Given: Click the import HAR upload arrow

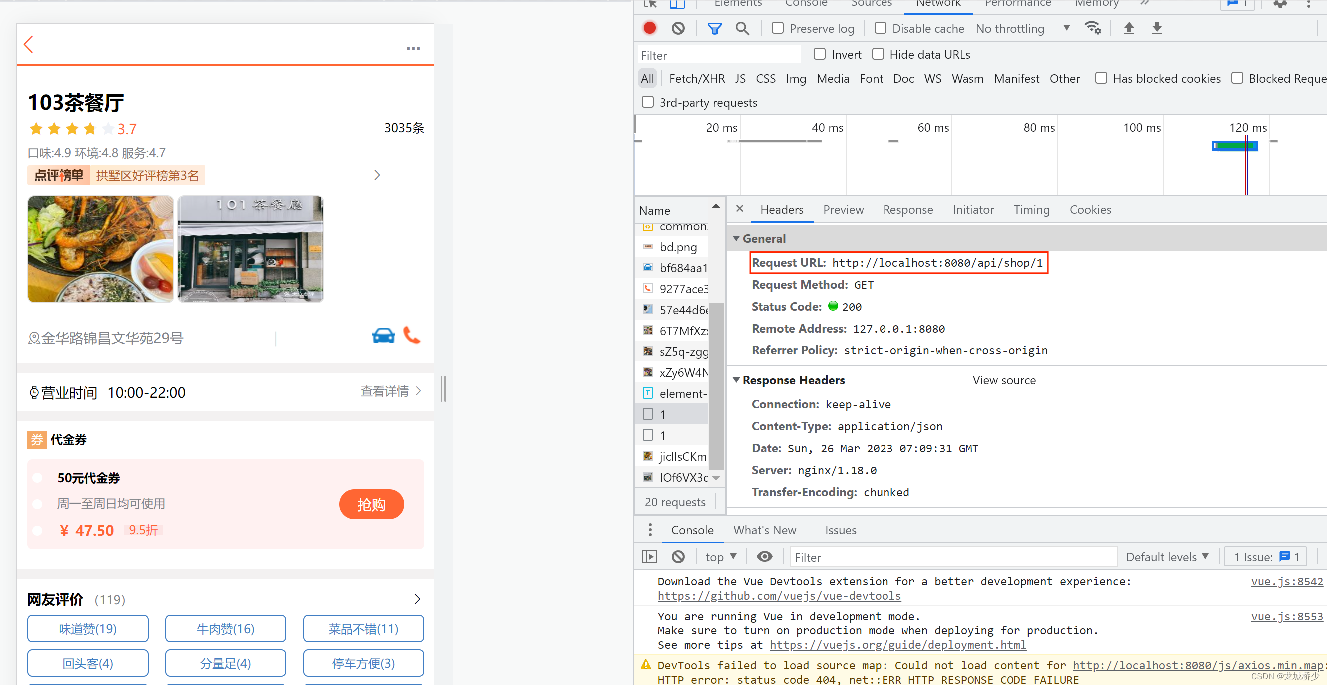Looking at the screenshot, I should pyautogui.click(x=1129, y=28).
